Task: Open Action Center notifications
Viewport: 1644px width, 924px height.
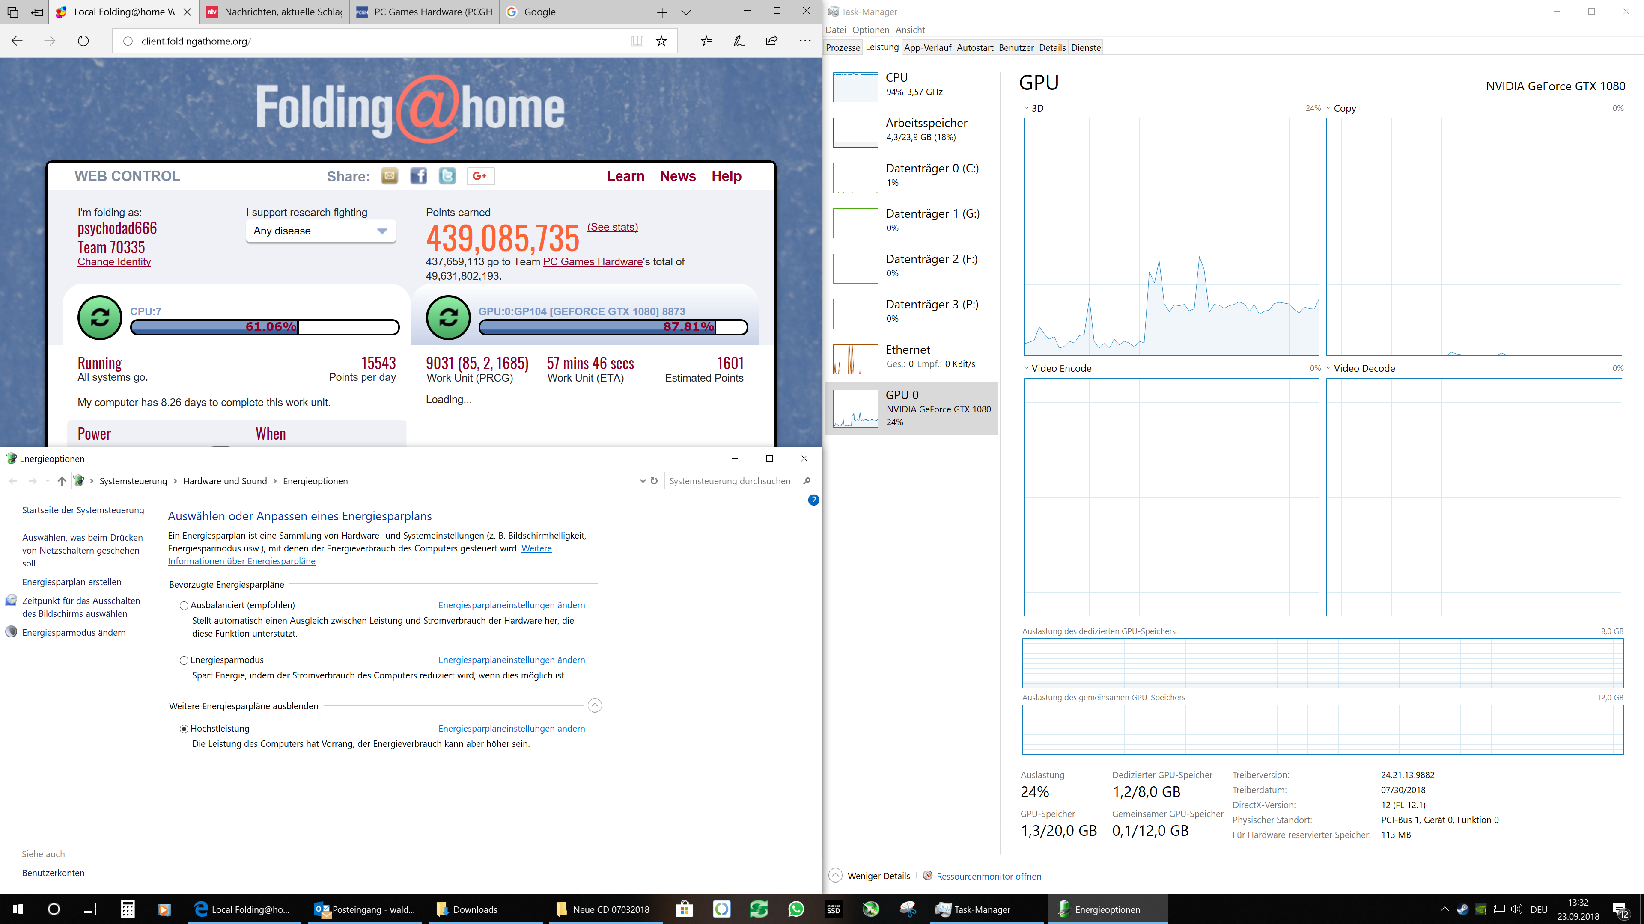Action: pyautogui.click(x=1621, y=909)
